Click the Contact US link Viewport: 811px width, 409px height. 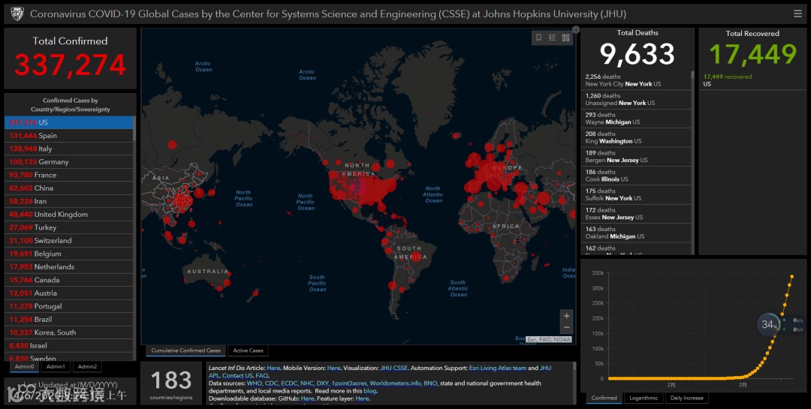pos(237,376)
